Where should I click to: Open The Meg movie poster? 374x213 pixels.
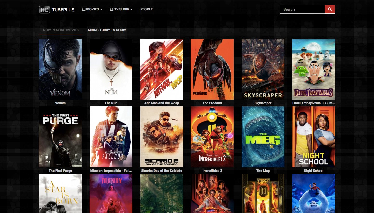click(x=263, y=137)
